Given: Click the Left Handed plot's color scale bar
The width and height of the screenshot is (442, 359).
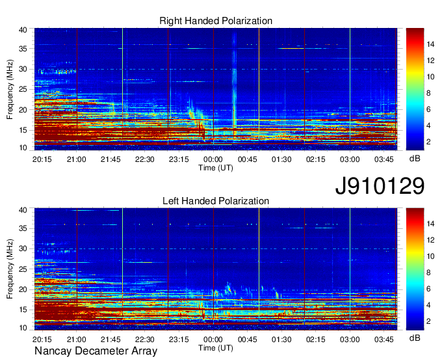Looking at the screenshot, I should (x=415, y=269).
